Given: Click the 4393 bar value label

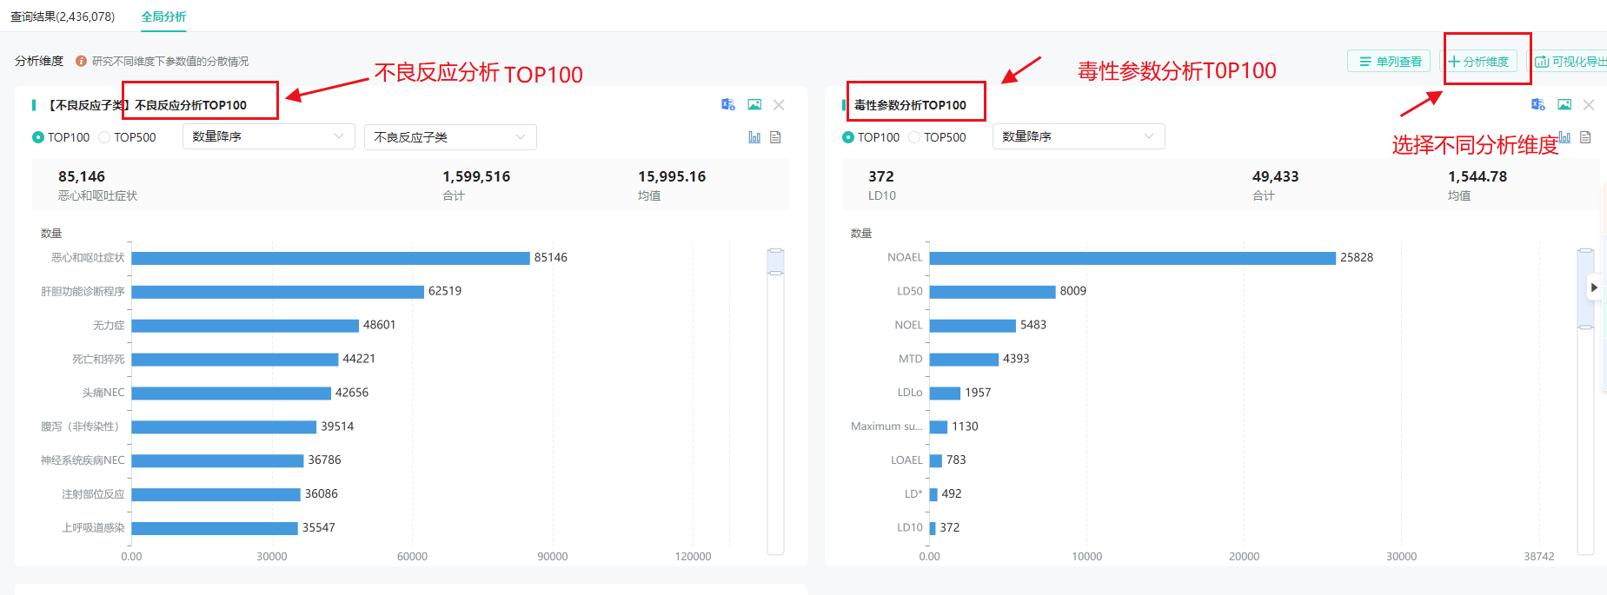Looking at the screenshot, I should 1016,359.
